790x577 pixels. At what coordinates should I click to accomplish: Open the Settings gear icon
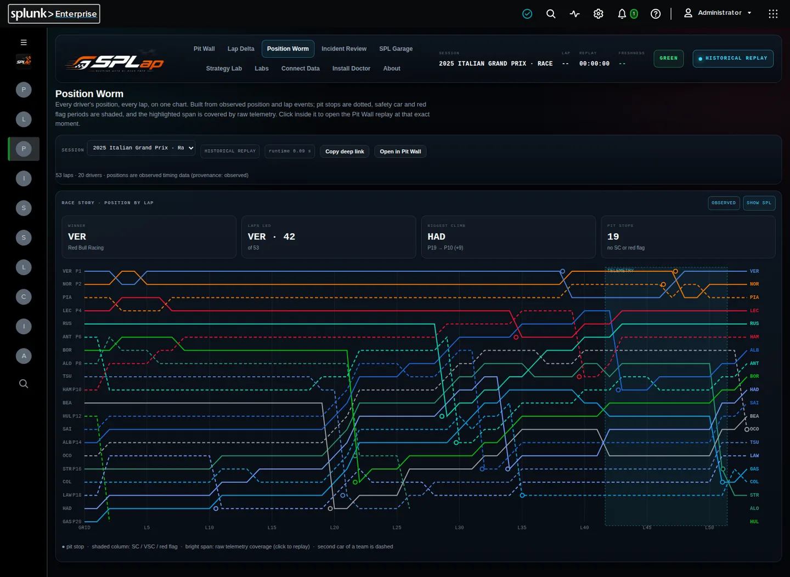click(599, 14)
